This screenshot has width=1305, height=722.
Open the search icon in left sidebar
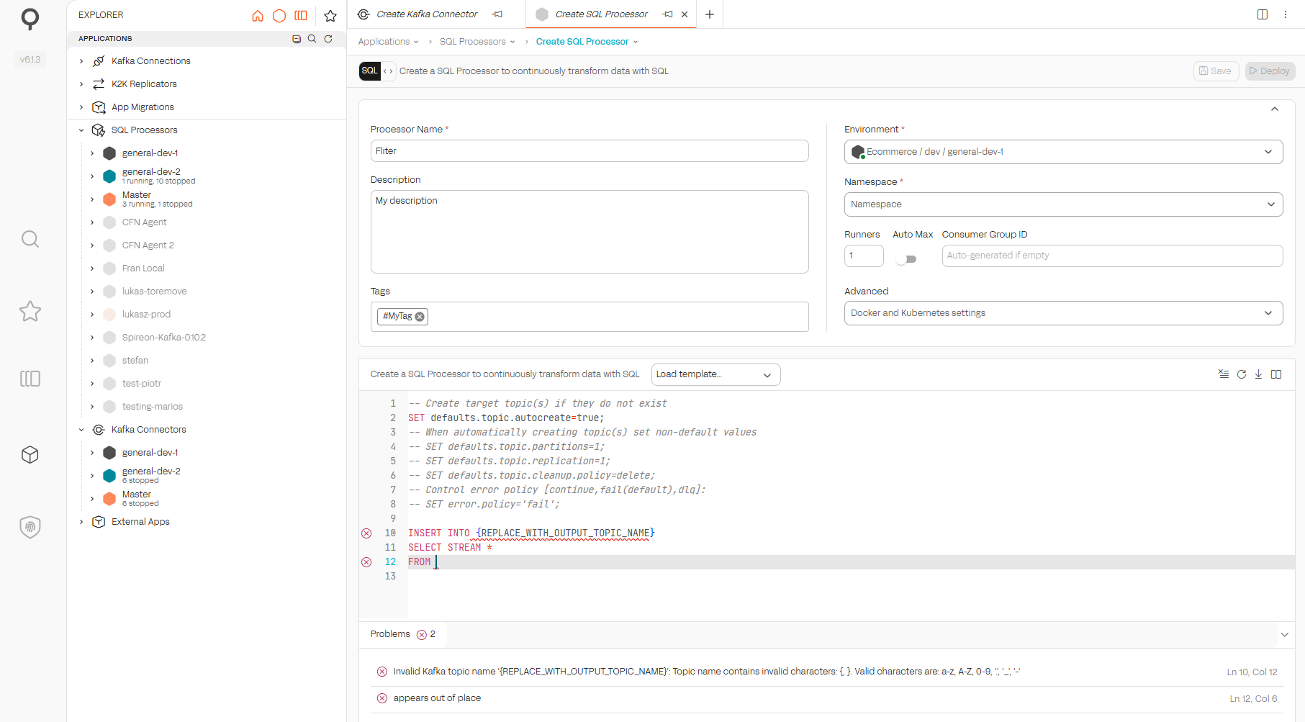click(30, 239)
